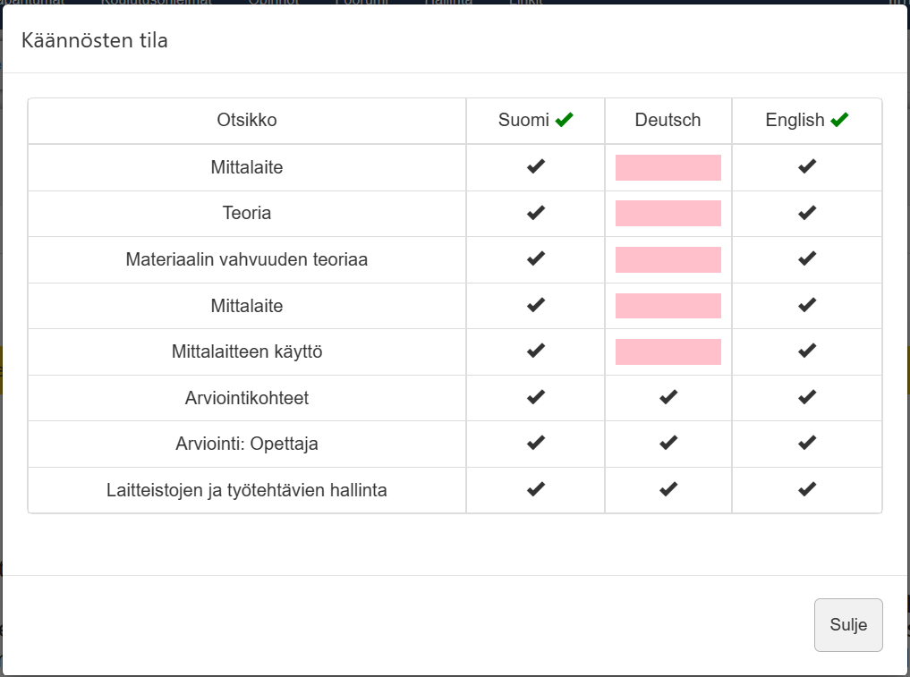Screen dimensions: 910x677
Task: Click English checkmark in Arviointi: Opettaja row
Action: click(x=807, y=443)
